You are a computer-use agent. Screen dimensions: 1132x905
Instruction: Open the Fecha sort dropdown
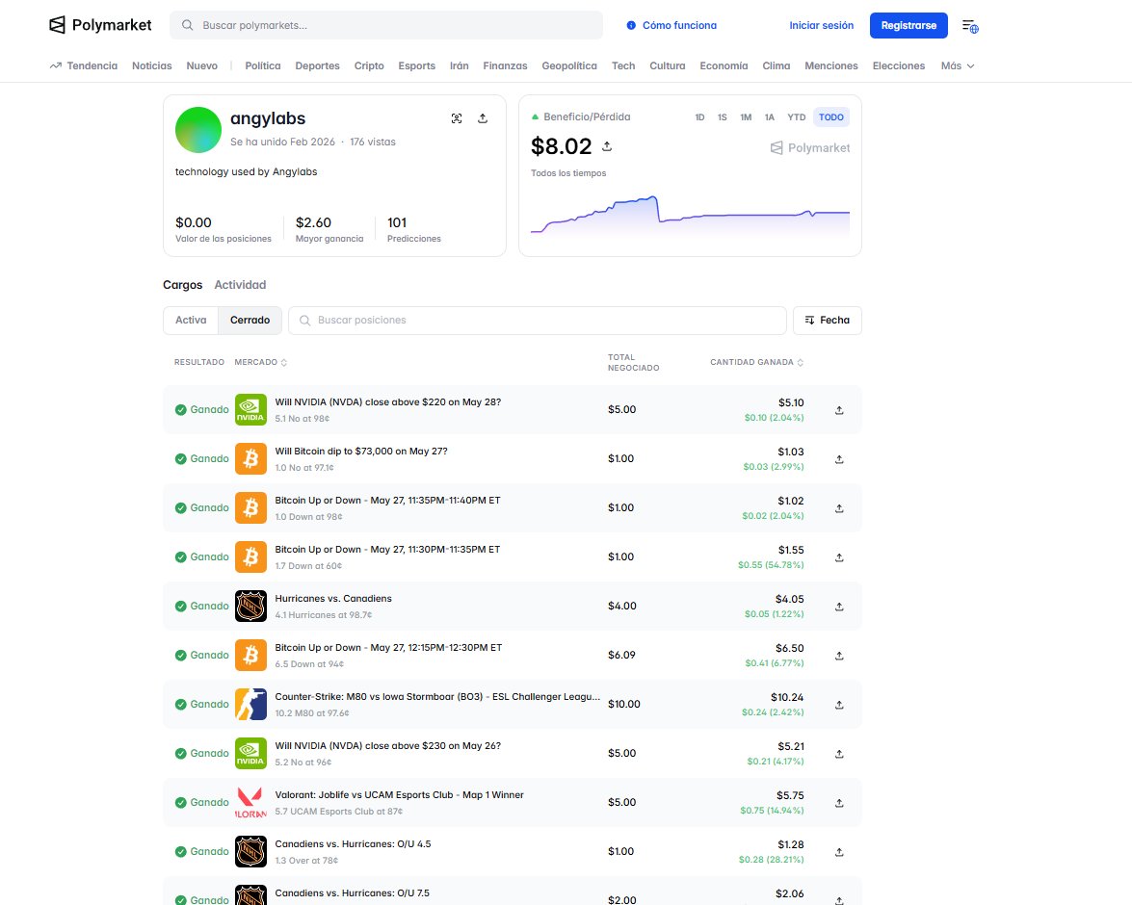click(828, 321)
